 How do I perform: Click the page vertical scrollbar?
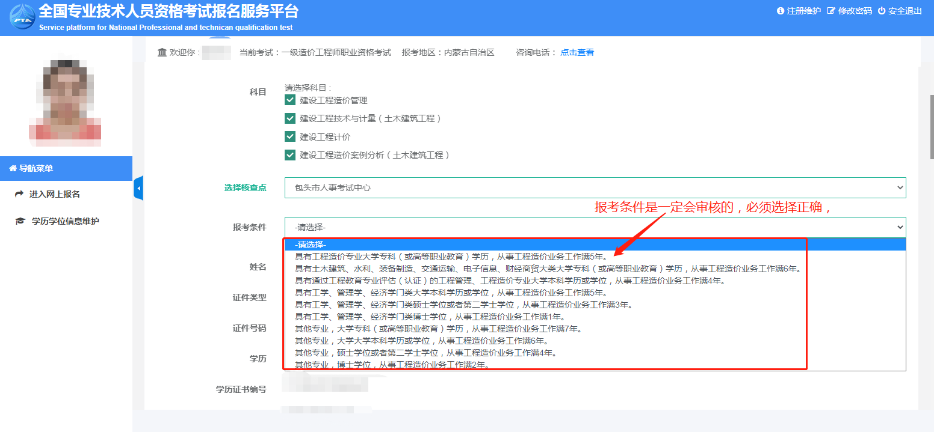point(930,126)
